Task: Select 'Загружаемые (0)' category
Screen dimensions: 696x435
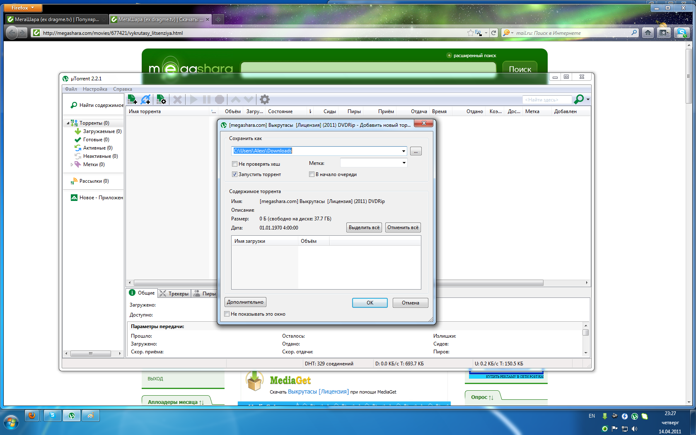Action: click(x=99, y=131)
